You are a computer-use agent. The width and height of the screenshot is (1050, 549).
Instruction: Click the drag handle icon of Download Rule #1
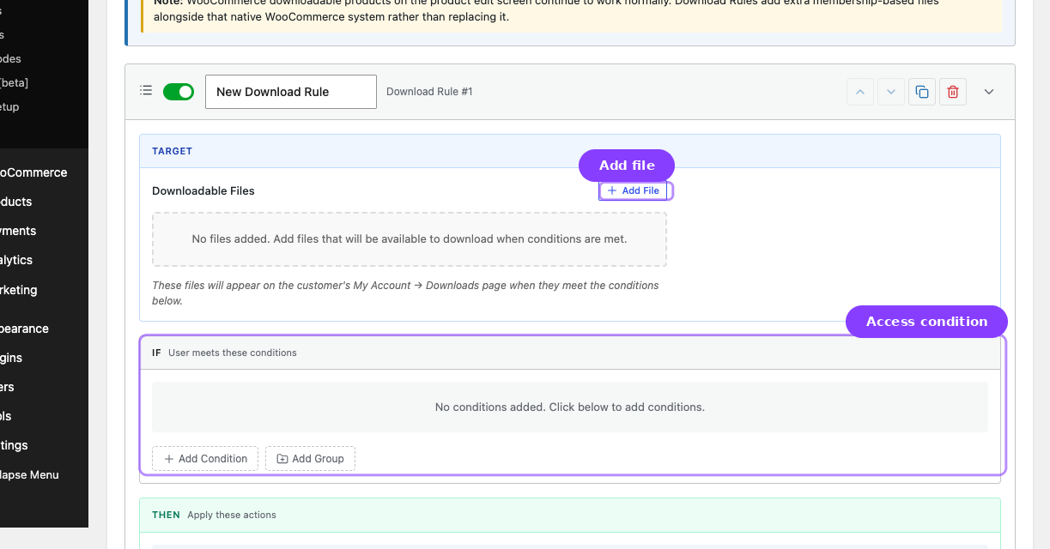click(x=146, y=91)
